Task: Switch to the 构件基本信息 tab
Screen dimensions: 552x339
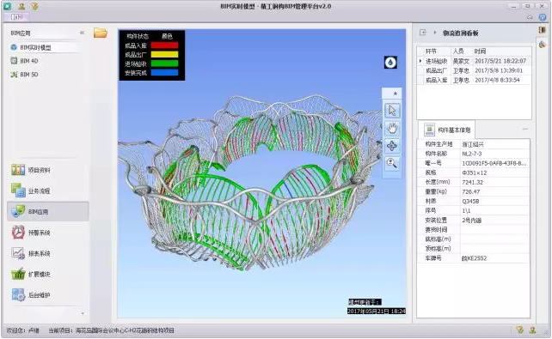Action: [447, 130]
